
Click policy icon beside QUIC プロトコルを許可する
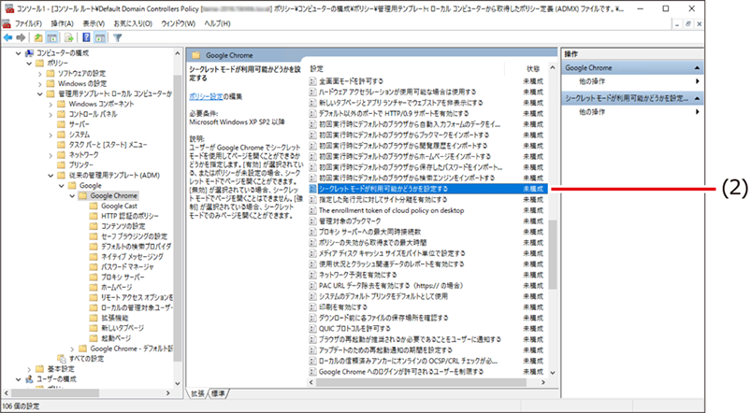click(312, 329)
